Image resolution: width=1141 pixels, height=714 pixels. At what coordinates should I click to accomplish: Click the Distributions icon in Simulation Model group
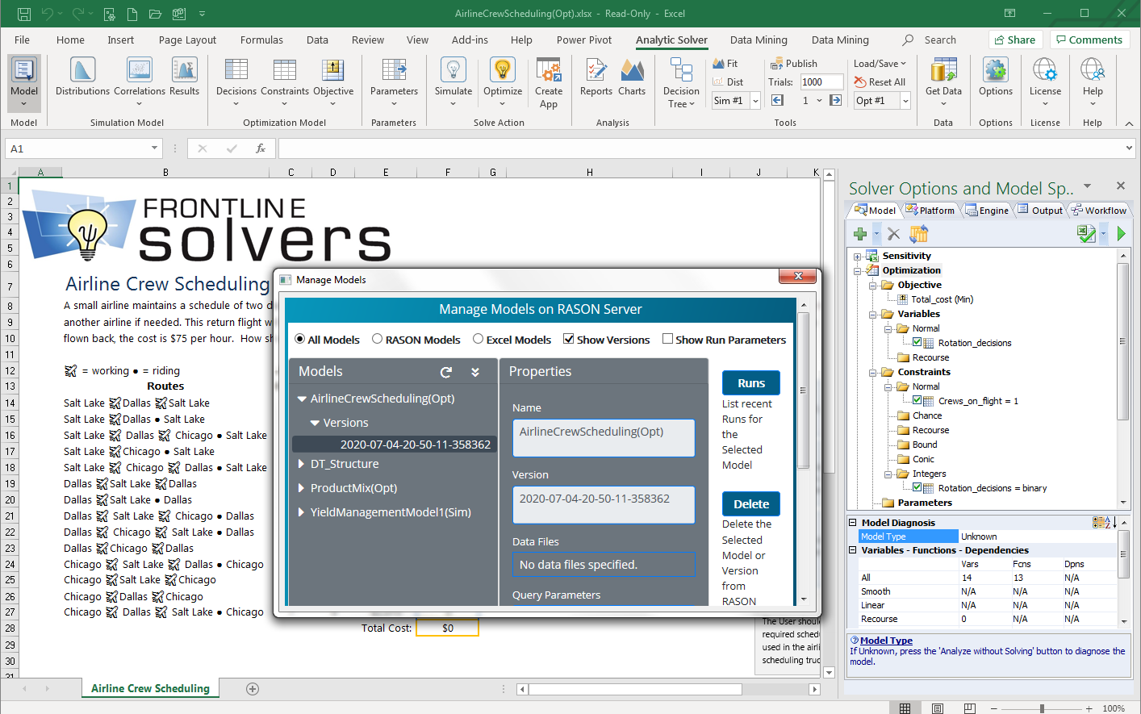81,77
